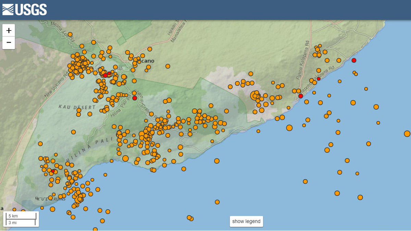
Task: Select the isolated red dot at the far-right coast
Action: point(353,61)
